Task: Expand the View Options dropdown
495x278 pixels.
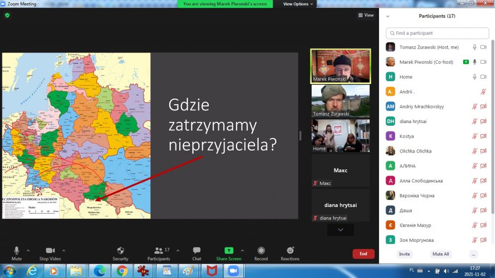Action: click(x=298, y=4)
